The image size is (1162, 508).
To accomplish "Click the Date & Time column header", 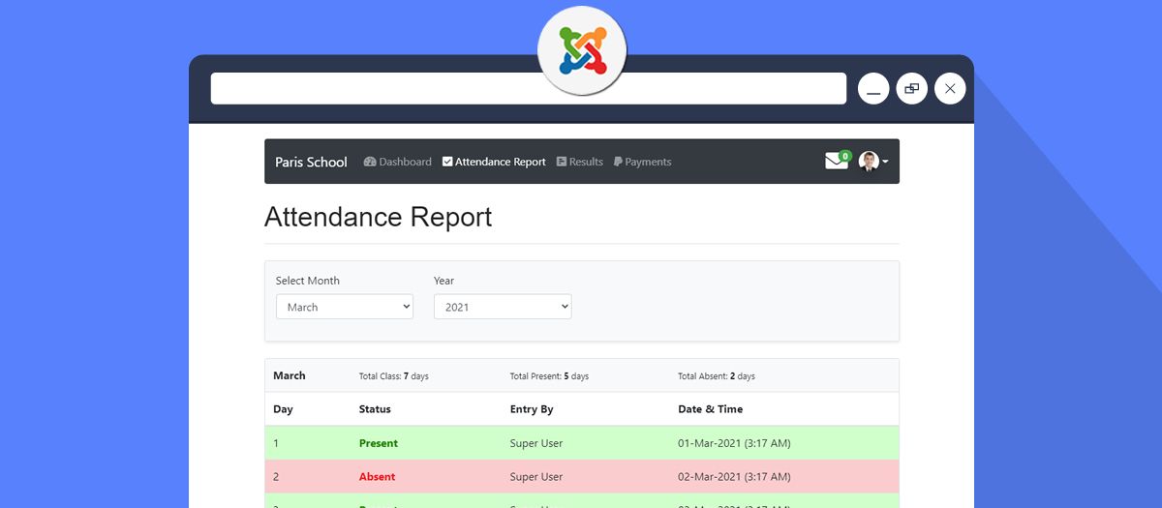I will point(711,409).
